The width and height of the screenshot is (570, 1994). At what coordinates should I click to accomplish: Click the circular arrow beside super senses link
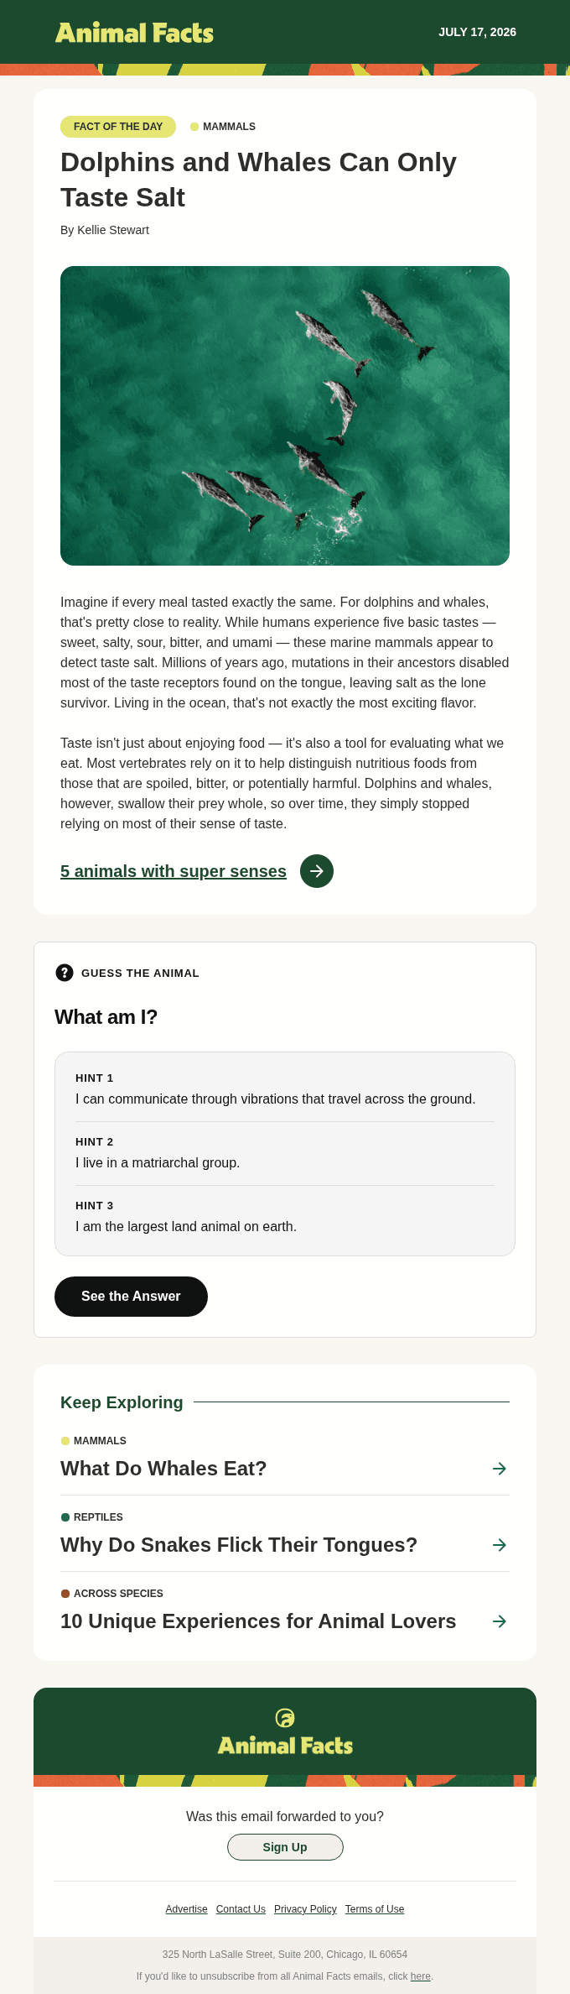317,871
